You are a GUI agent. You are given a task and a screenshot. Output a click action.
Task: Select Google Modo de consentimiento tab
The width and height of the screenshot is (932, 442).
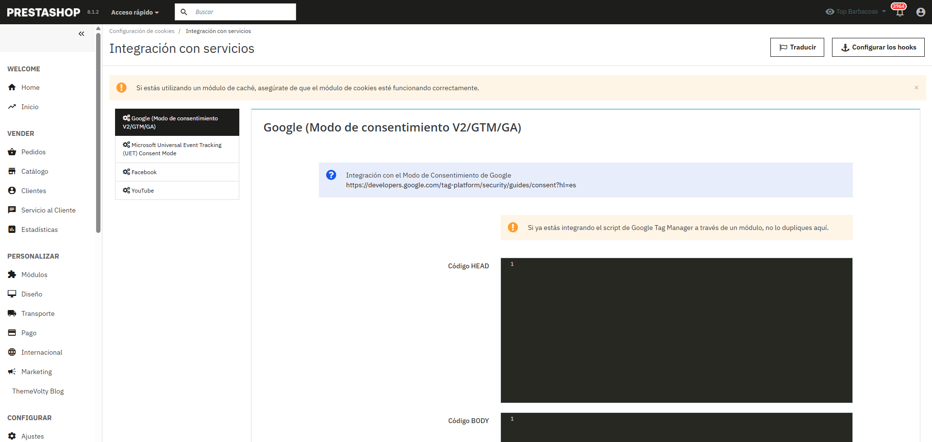pos(177,122)
